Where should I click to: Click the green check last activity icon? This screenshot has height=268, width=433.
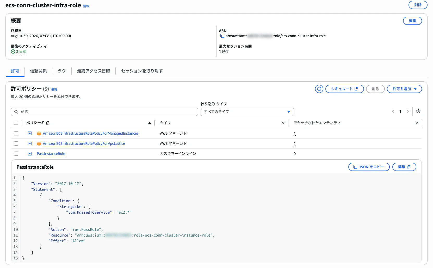tap(13, 52)
